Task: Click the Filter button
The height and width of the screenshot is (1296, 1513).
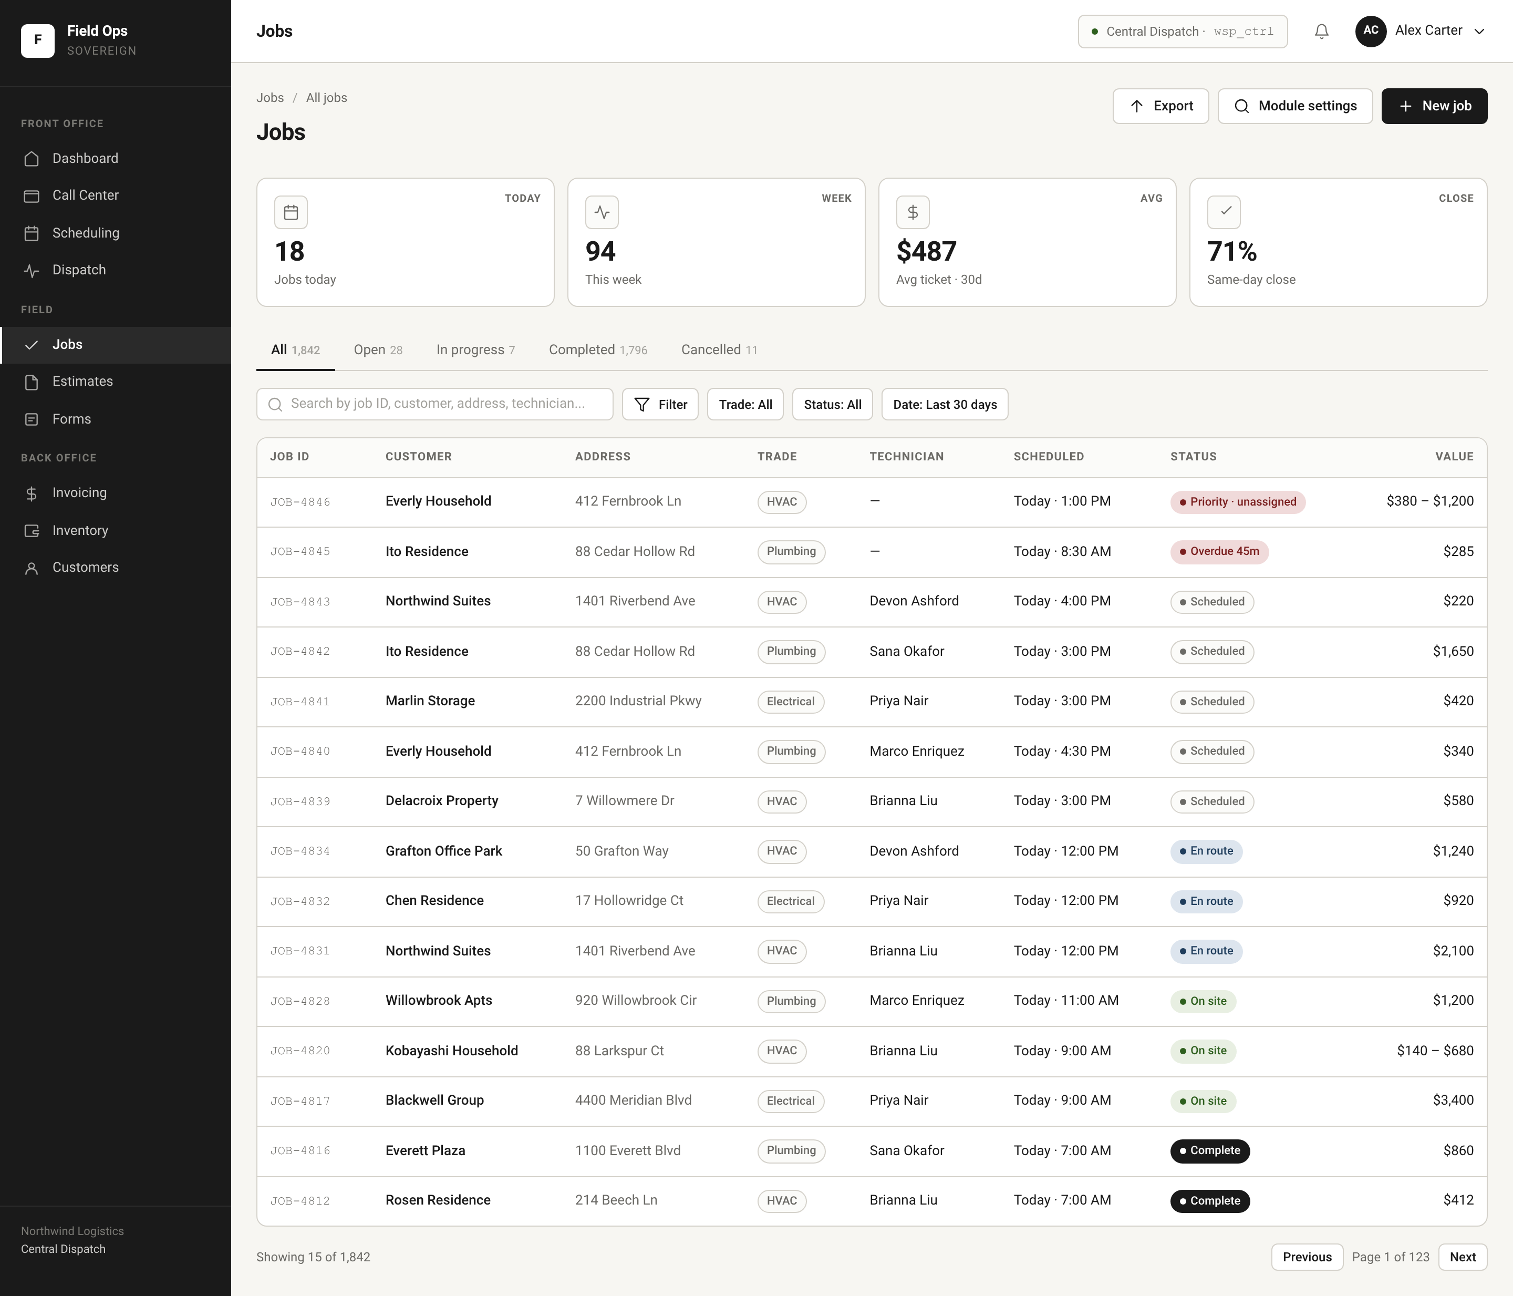Action: [x=659, y=405]
